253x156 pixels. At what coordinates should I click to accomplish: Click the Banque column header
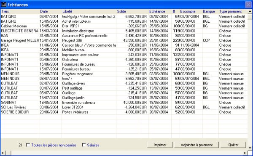coord(209,11)
